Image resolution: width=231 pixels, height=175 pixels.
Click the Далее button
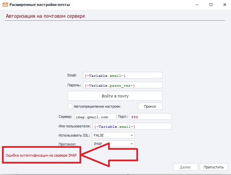coord(185,167)
